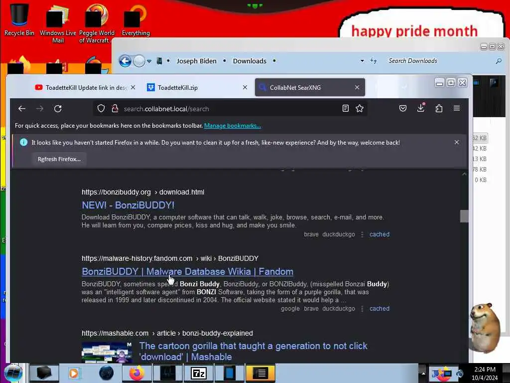Open cached version of Fandom result
The height and width of the screenshot is (383, 510).
pyautogui.click(x=379, y=308)
